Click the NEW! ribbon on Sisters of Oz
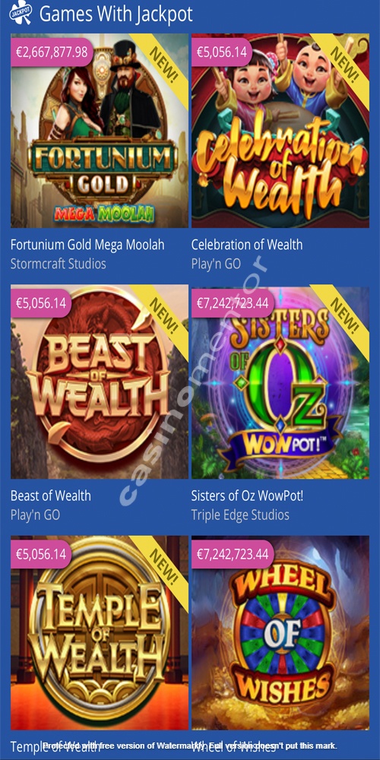Screen dimensions: 380x760 344,315
